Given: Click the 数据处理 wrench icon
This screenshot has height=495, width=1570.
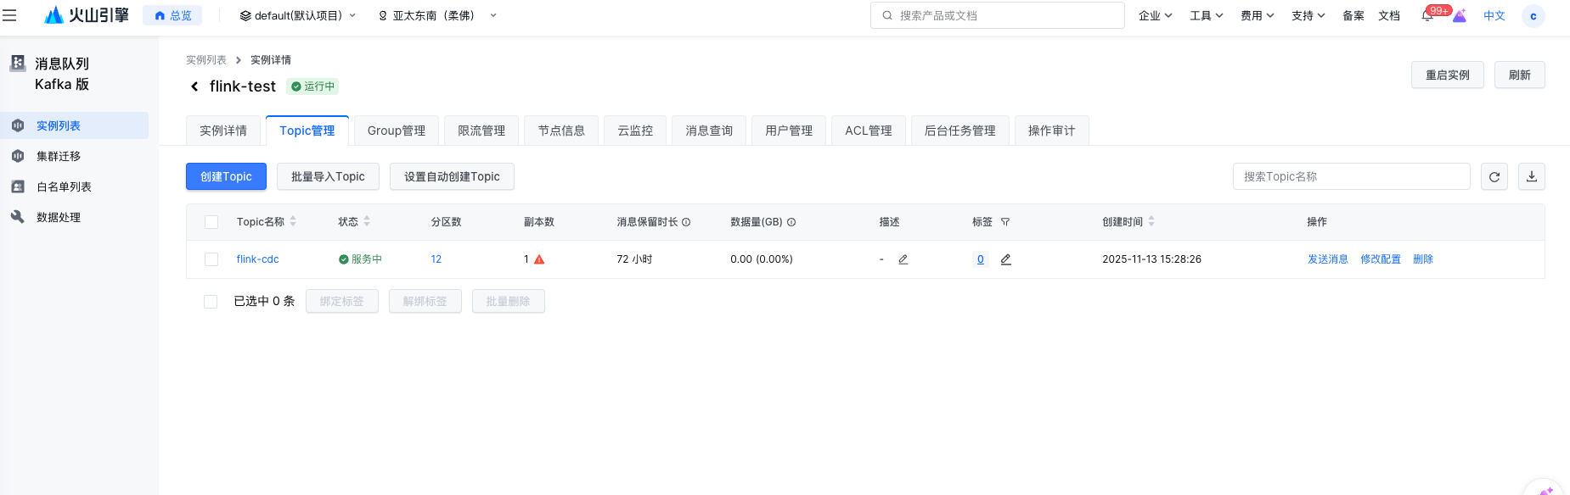Looking at the screenshot, I should click(x=18, y=217).
